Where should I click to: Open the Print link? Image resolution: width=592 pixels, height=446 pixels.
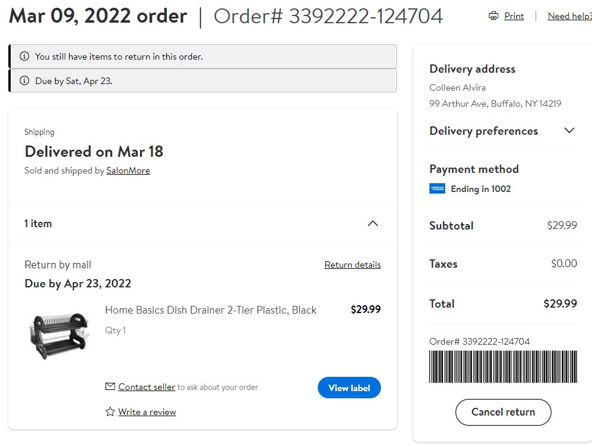coord(514,16)
